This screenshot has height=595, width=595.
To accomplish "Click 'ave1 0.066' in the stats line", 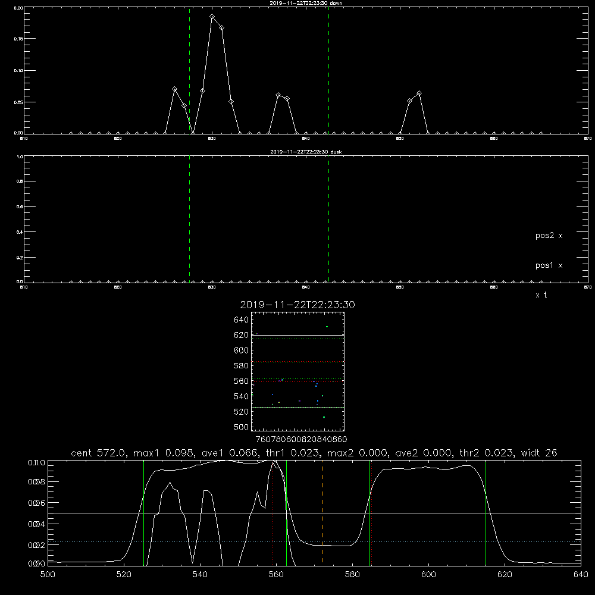I will tap(231, 453).
